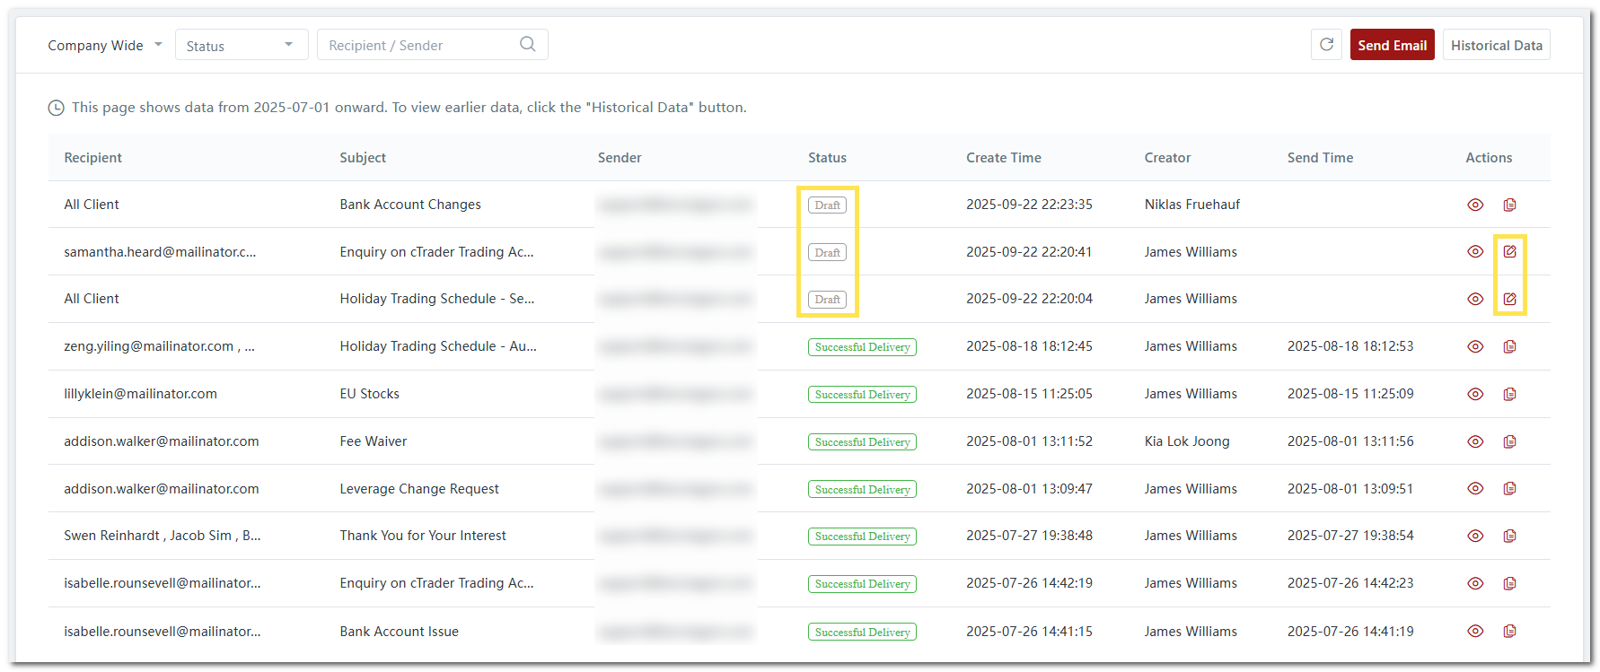The width and height of the screenshot is (1600, 672).
Task: Copy the Fee Waiver email
Action: pos(1509,441)
